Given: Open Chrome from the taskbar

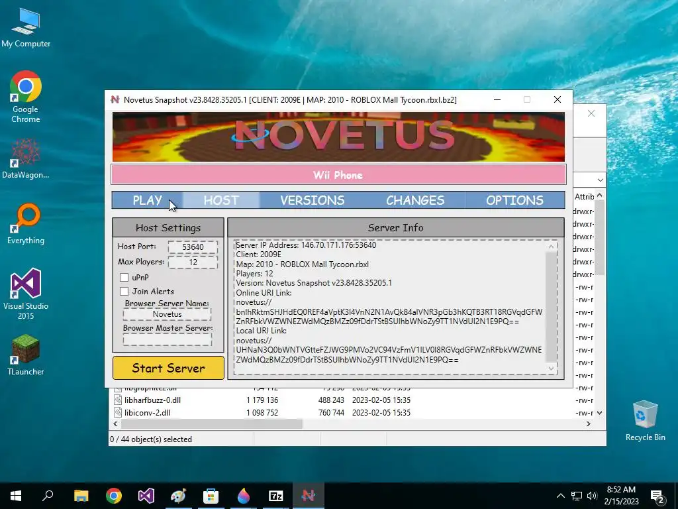Looking at the screenshot, I should [114, 496].
